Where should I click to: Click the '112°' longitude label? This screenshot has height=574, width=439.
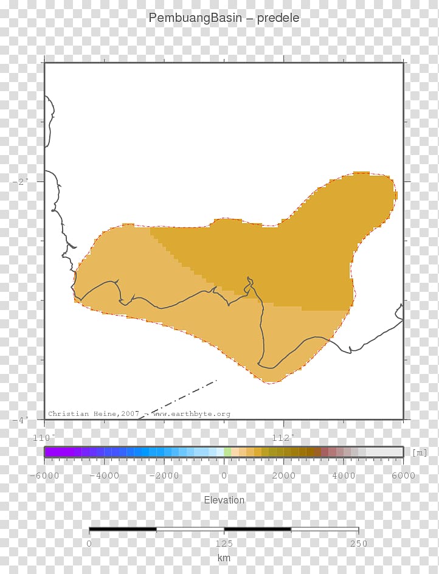[283, 438]
